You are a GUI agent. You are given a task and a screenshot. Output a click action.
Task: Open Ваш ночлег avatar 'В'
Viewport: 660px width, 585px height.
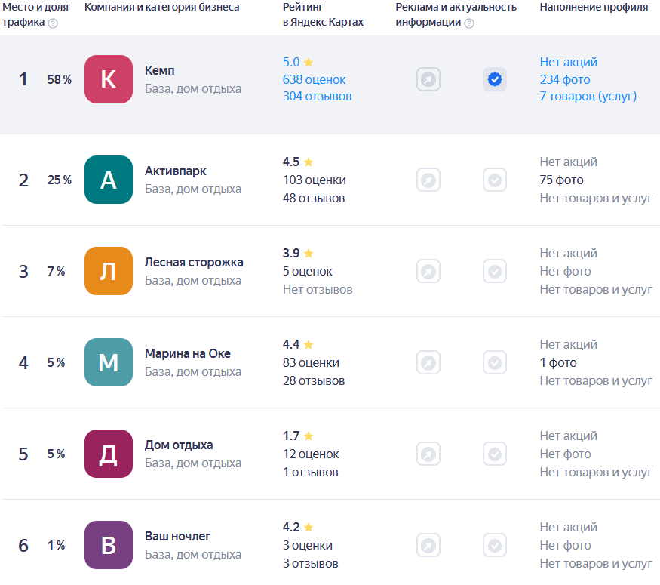coord(109,546)
